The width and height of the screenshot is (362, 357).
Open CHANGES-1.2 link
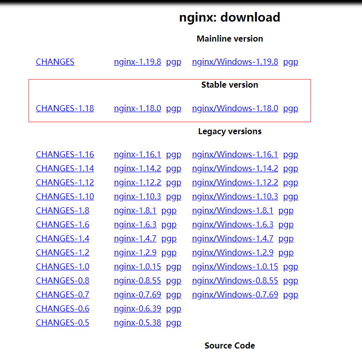[x=62, y=252]
